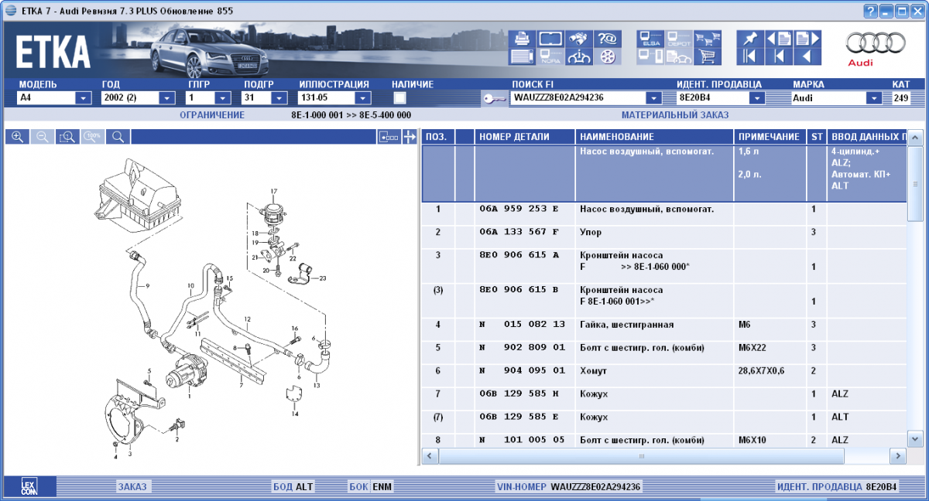The width and height of the screenshot is (929, 501).
Task: Open the parts list view icon
Action: tap(522, 56)
